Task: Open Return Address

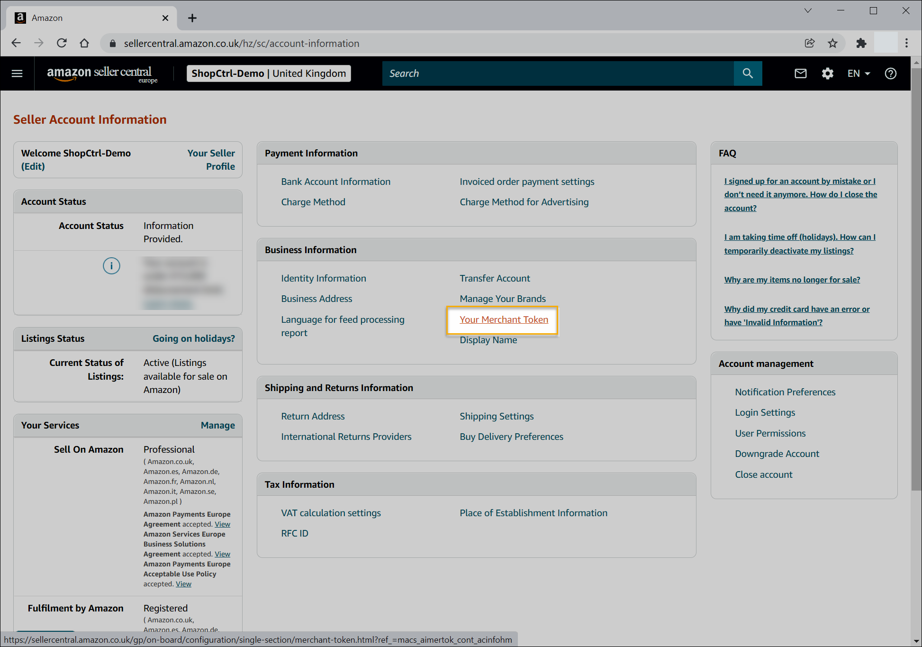Action: pyautogui.click(x=313, y=416)
